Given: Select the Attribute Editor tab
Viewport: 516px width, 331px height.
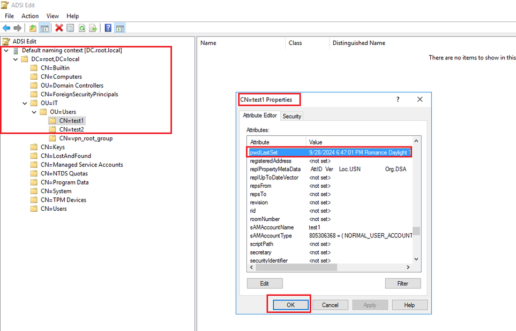Looking at the screenshot, I should (x=260, y=116).
